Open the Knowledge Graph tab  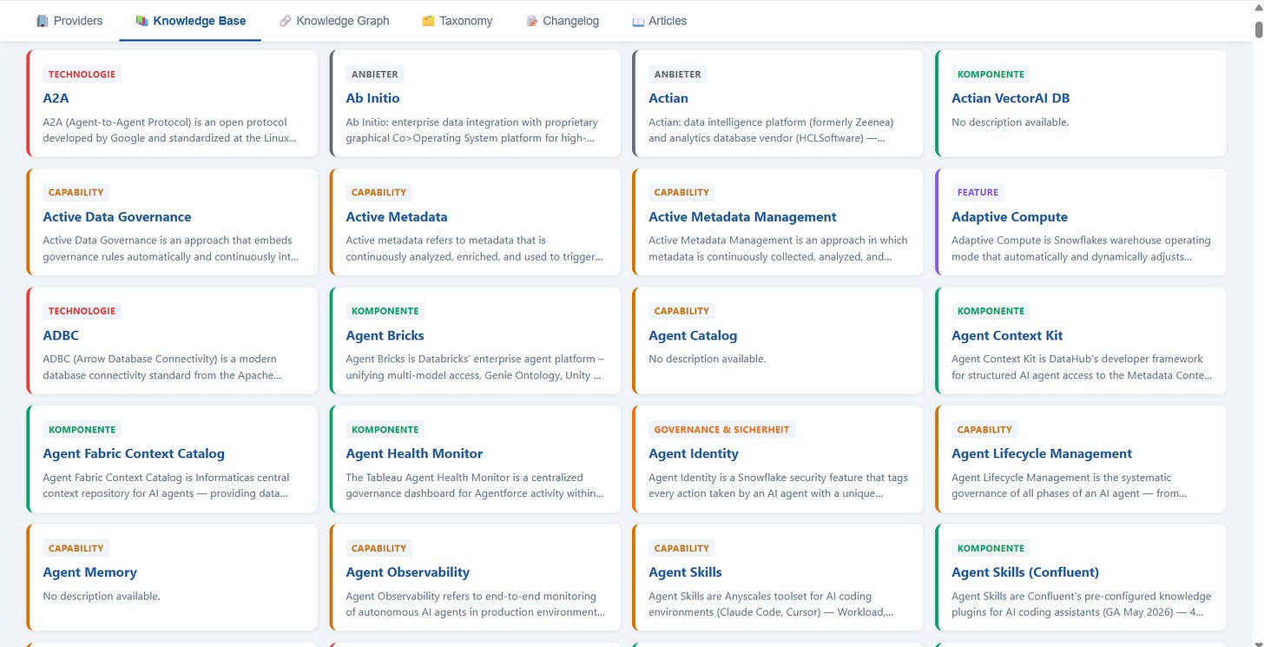pos(334,21)
